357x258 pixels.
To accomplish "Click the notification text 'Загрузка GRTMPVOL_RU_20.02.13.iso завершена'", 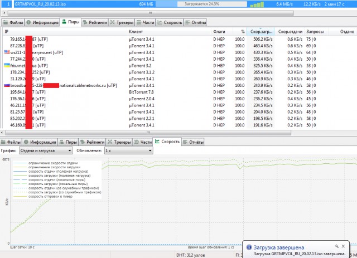I will coord(300,254).
